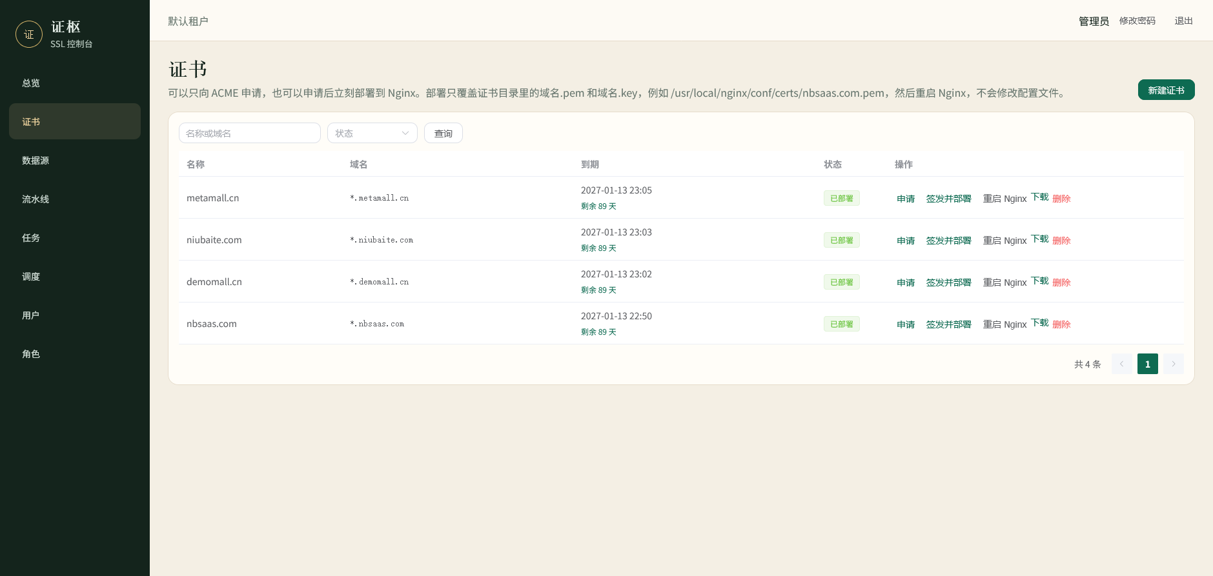Open 流水线 in the sidebar
This screenshot has height=576, width=1213.
(x=75, y=199)
